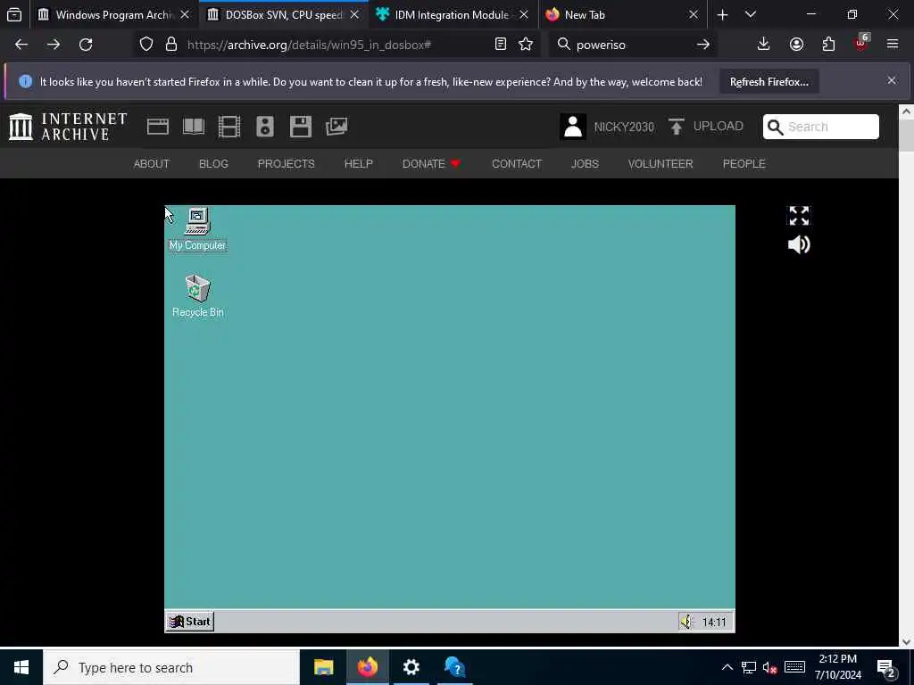Open the Images icon in Archive header
Viewport: 914px width, 685px height.
[337, 127]
